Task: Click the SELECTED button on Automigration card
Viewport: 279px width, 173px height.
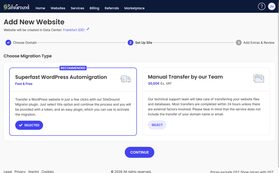Action: click(x=29, y=125)
